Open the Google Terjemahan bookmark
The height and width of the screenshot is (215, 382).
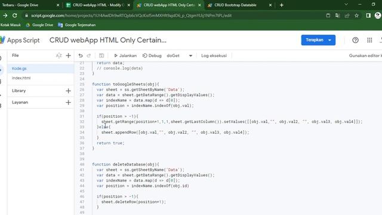coord(77,25)
